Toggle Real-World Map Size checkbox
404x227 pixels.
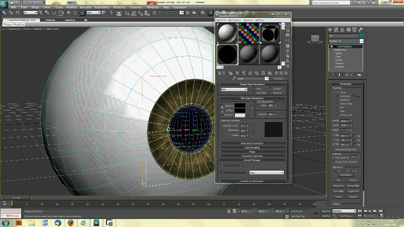pos(333,149)
